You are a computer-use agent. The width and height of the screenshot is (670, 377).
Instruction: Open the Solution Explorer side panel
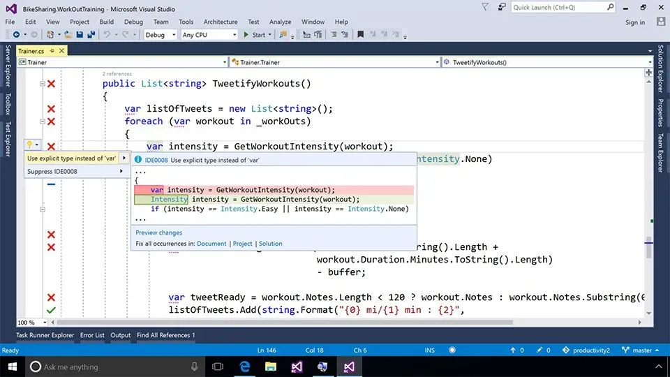[661, 68]
